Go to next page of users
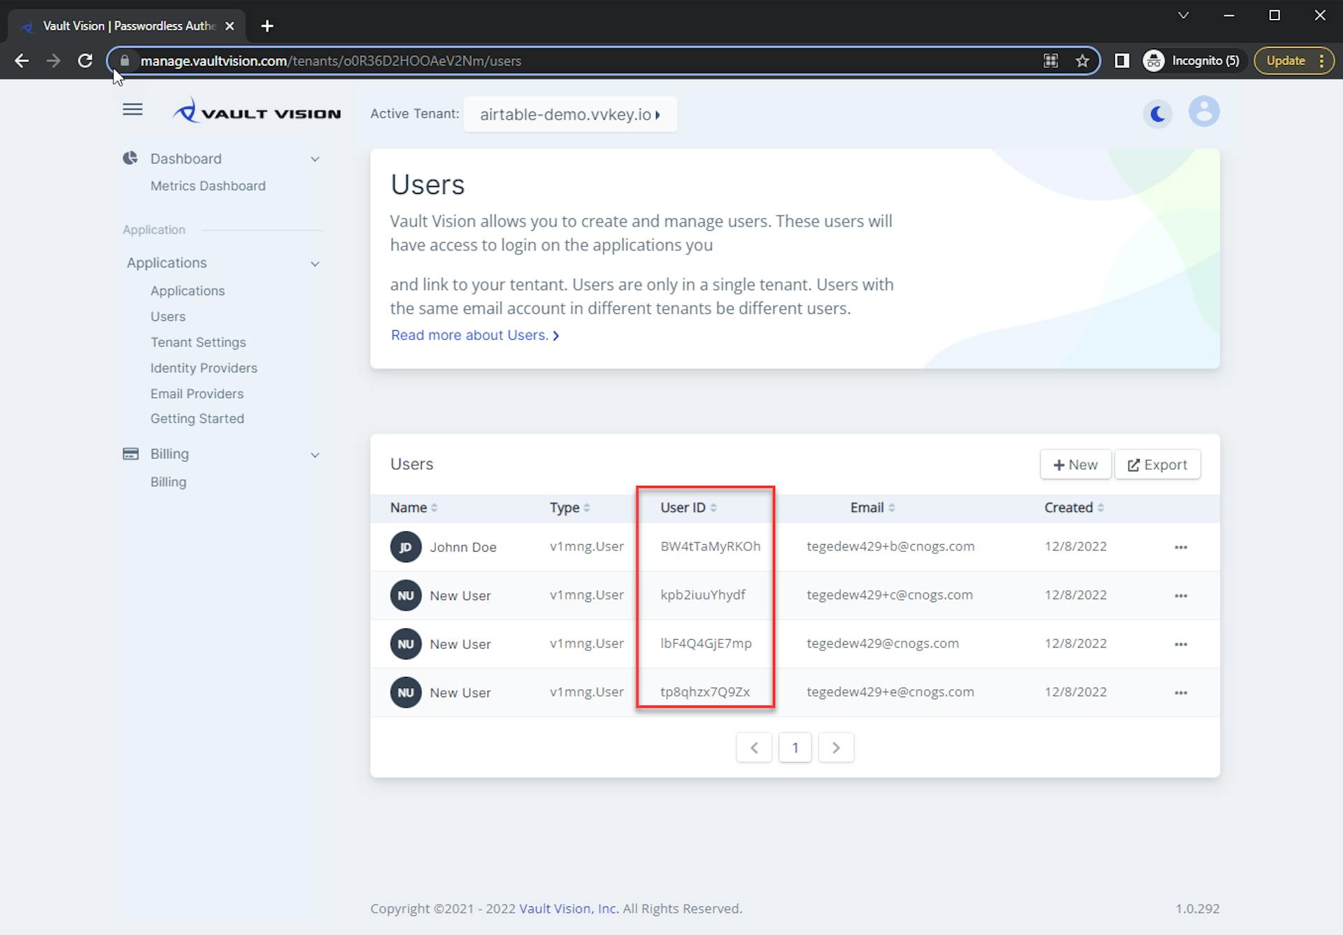 (x=836, y=748)
